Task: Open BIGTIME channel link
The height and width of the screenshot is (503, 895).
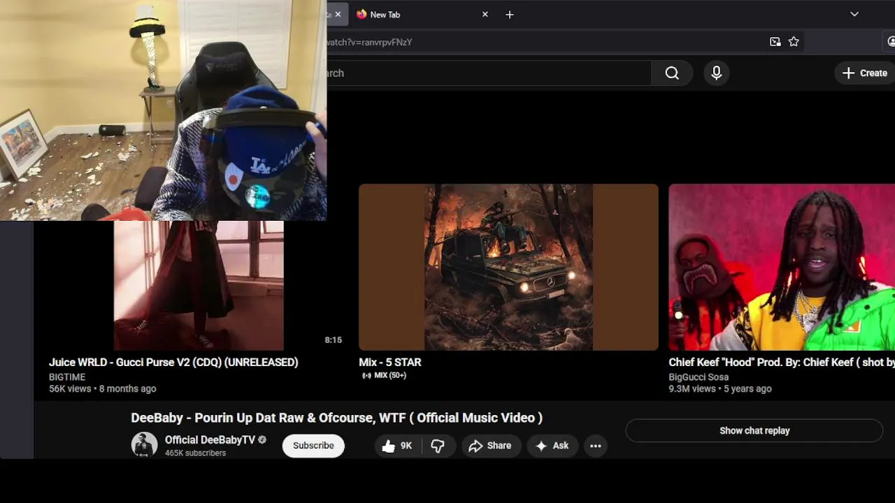Action: 67,377
